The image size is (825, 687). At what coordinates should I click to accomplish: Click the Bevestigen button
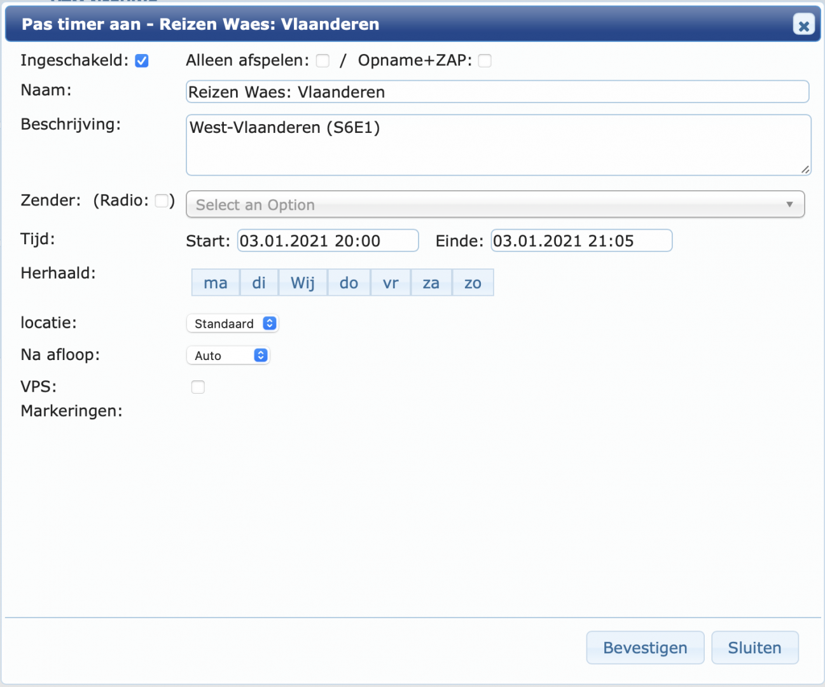[644, 648]
